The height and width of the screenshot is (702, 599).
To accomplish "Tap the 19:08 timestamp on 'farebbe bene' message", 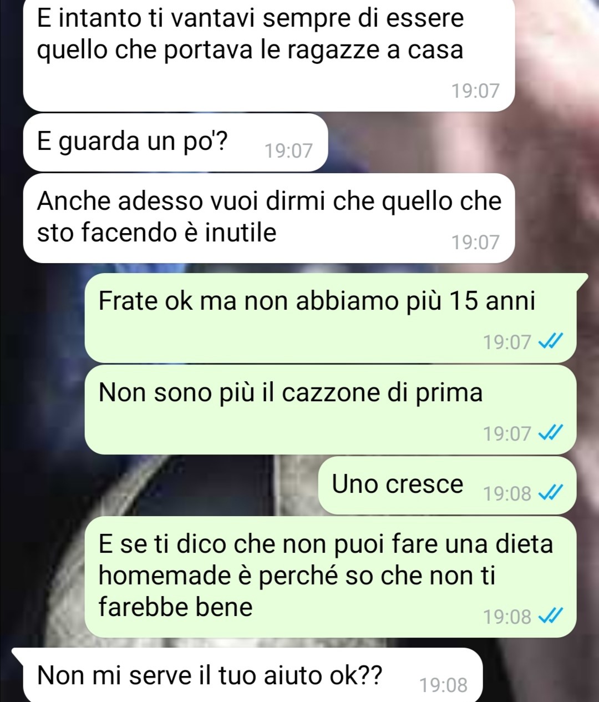I will pos(507,616).
